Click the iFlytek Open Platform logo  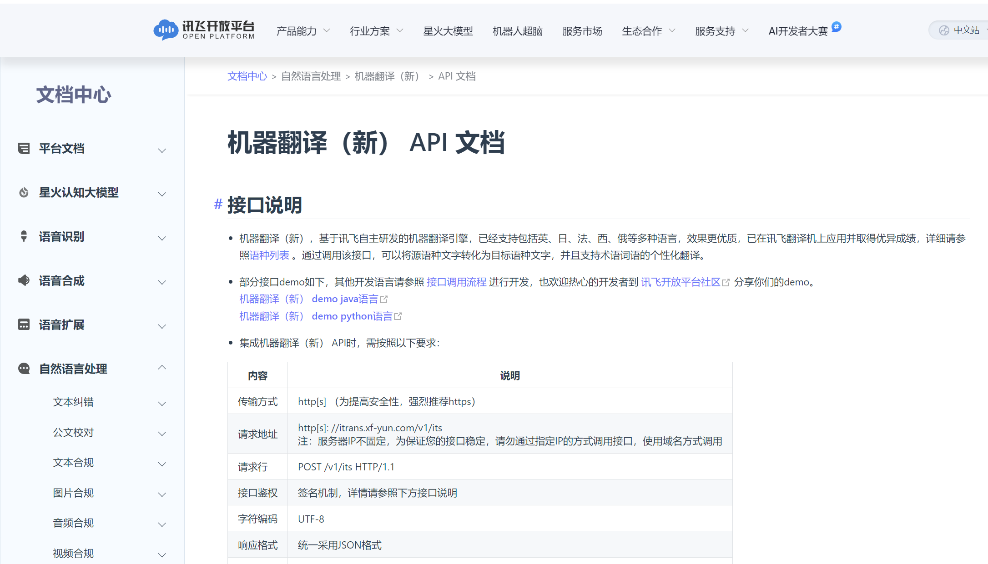point(204,30)
